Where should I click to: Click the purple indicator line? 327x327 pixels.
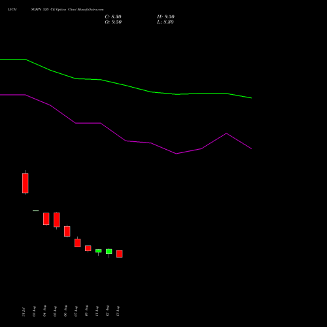(126, 141)
